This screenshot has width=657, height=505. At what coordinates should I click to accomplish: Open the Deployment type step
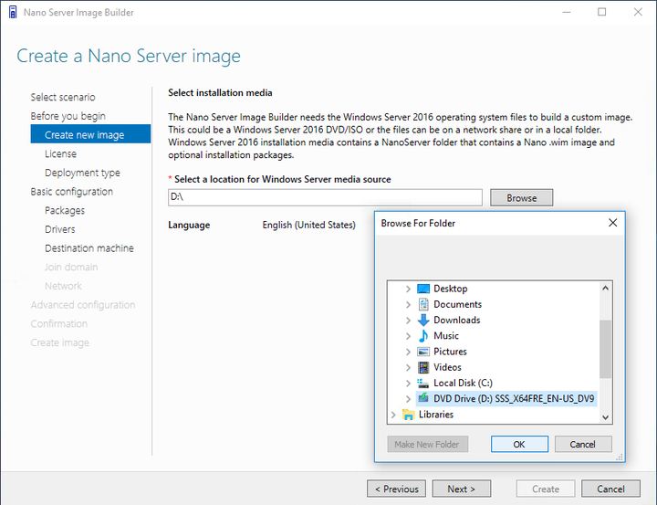[x=82, y=173]
